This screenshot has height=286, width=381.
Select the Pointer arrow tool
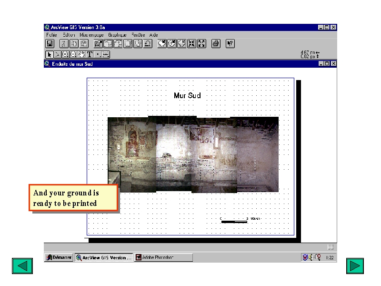[50, 54]
